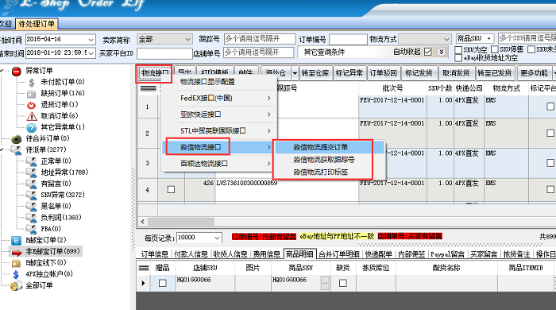The height and width of the screenshot is (310, 556).
Task: Click the 订单编号 input field
Action: [348, 39]
